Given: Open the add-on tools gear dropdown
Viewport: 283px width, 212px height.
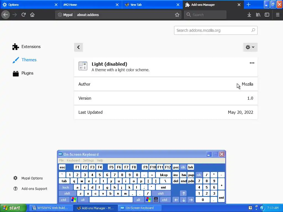Looking at the screenshot, I should [x=250, y=47].
